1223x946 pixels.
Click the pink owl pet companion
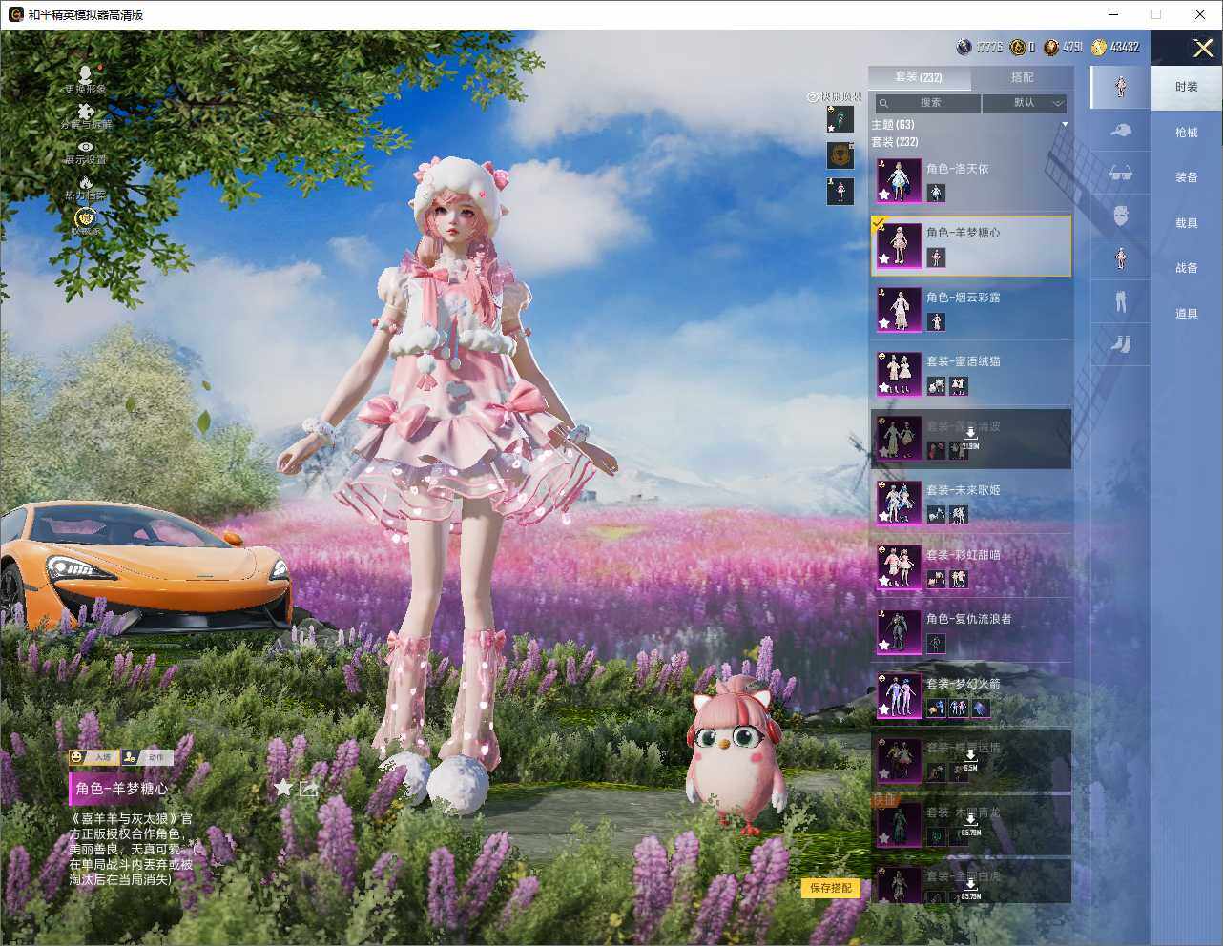tap(736, 755)
